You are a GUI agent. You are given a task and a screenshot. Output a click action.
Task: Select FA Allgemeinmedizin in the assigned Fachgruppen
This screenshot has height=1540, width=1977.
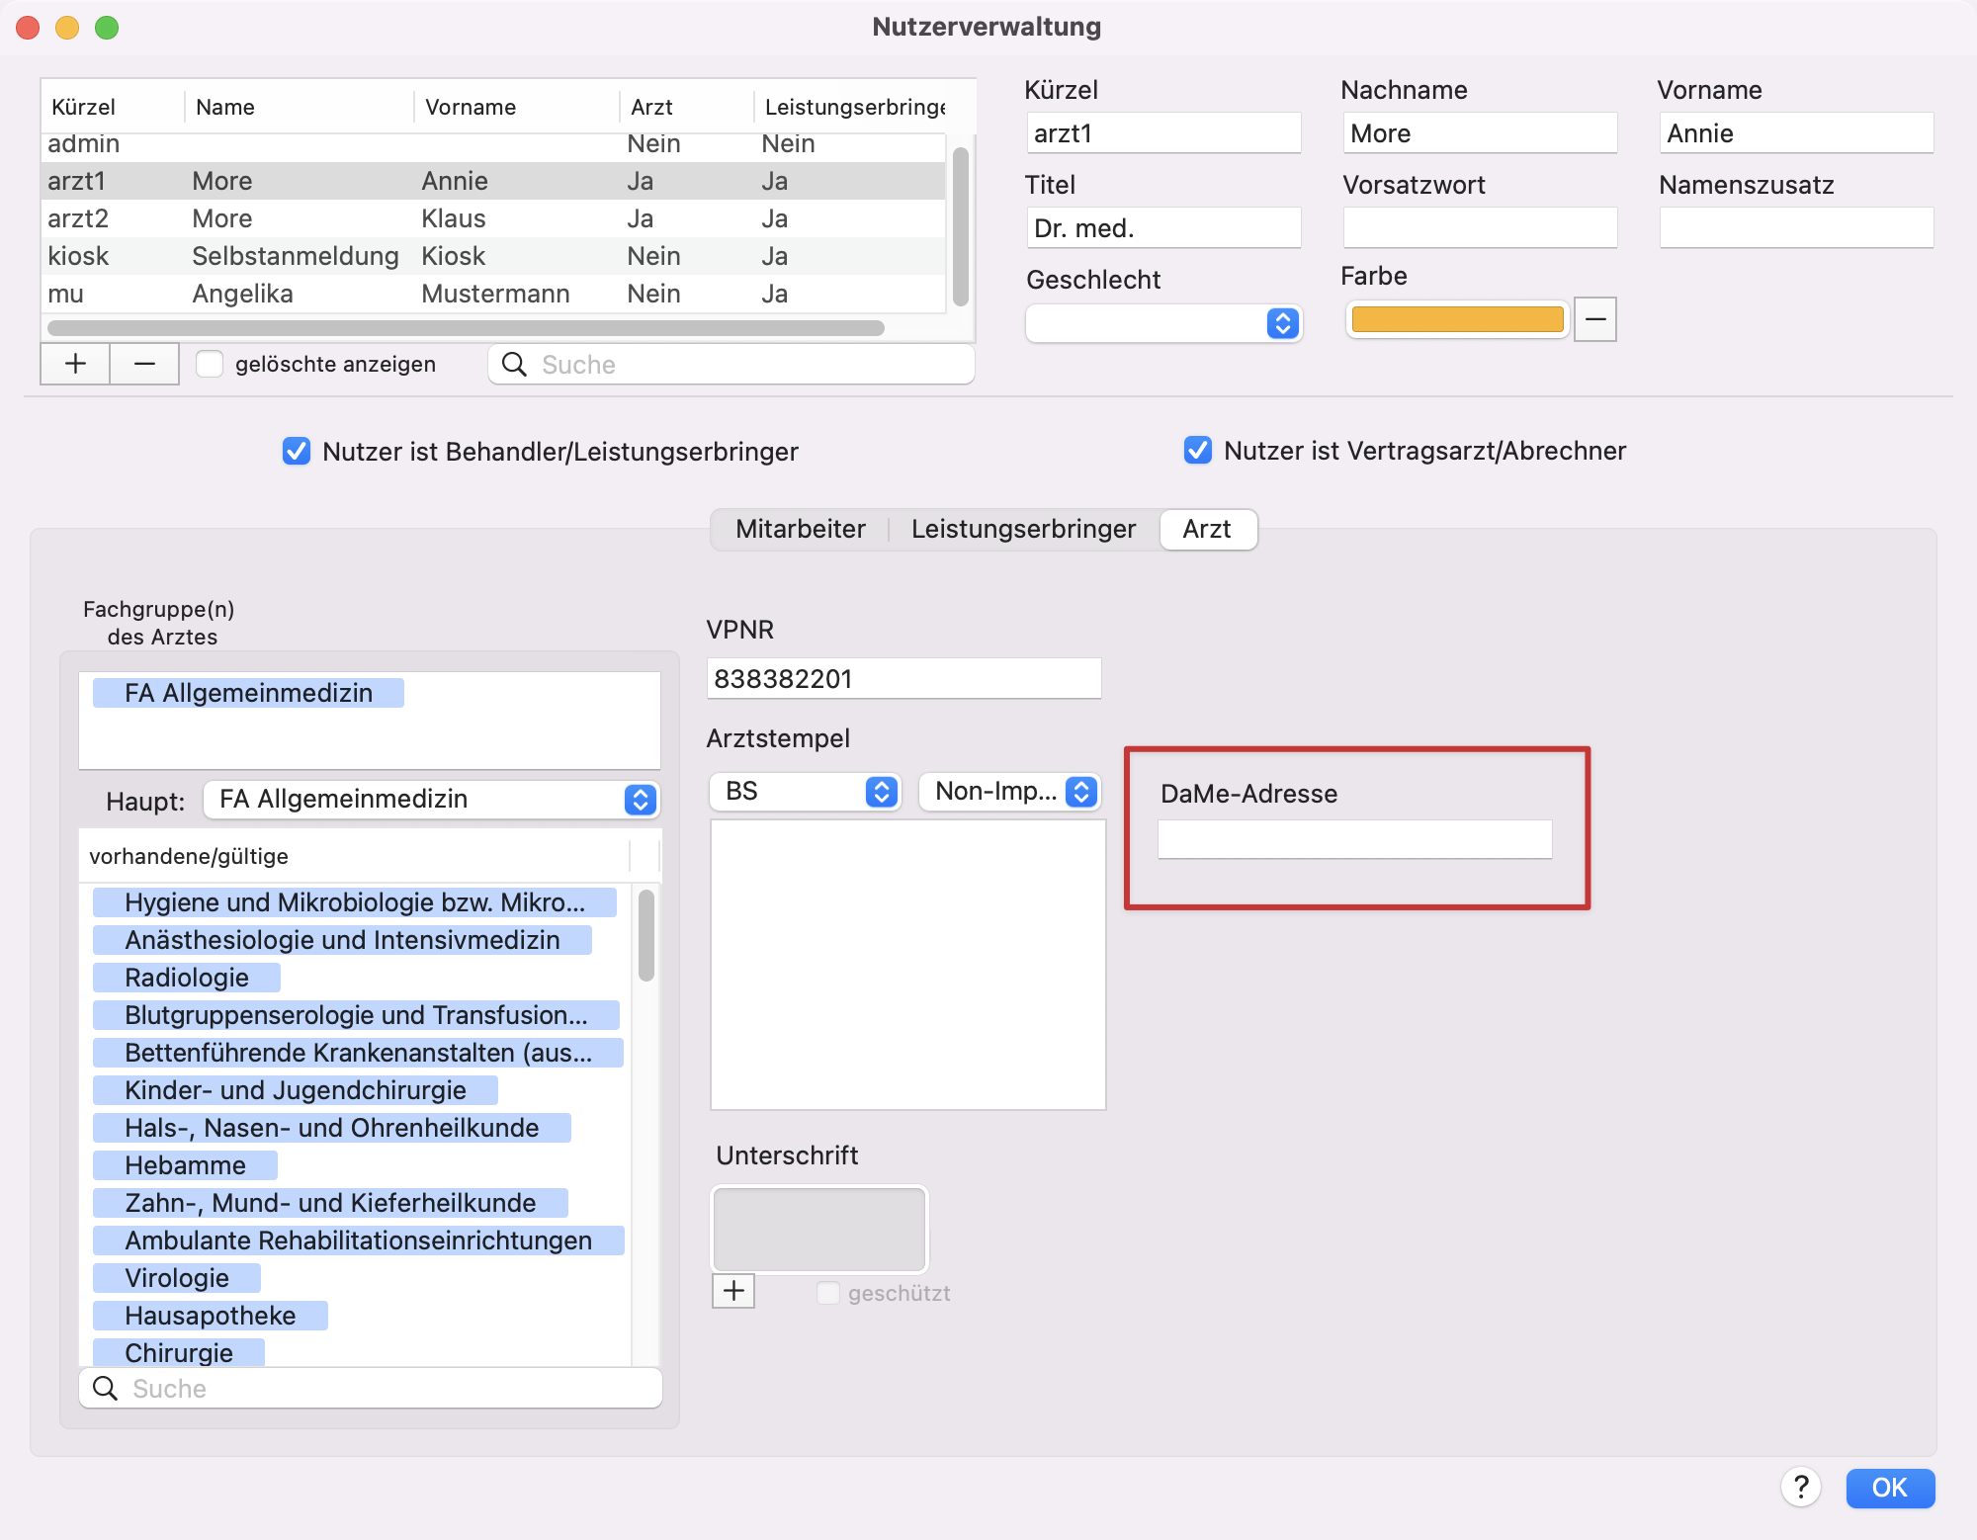[x=248, y=693]
